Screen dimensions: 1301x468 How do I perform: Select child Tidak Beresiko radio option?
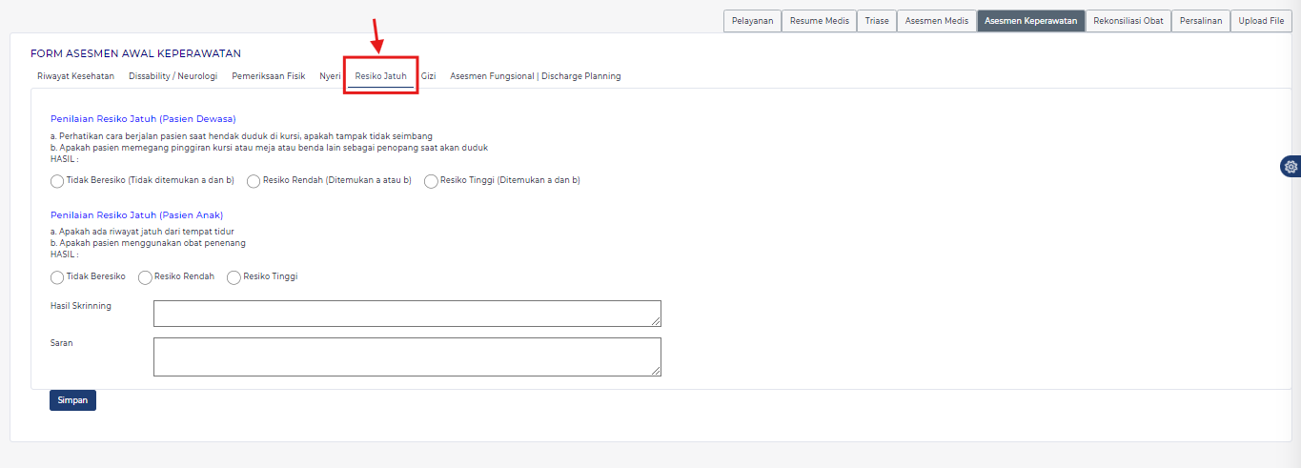click(57, 277)
